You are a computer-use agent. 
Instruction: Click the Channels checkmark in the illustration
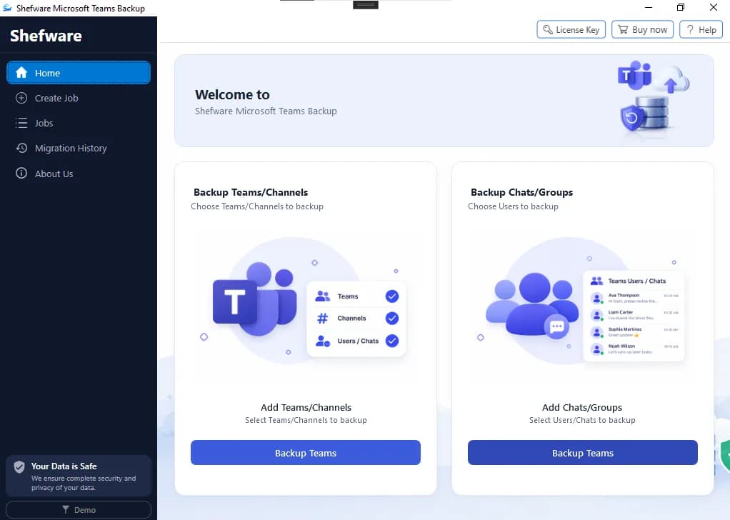click(392, 319)
